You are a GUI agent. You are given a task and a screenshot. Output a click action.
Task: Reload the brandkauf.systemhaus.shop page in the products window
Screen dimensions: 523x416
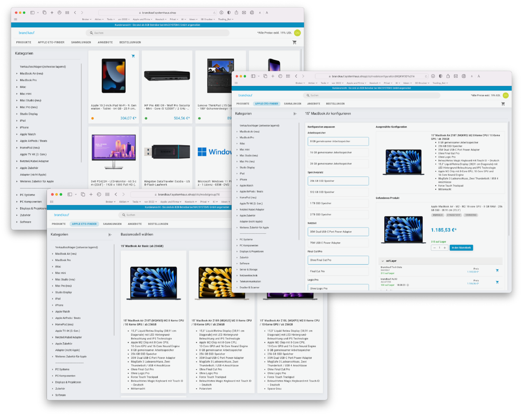pos(214,13)
